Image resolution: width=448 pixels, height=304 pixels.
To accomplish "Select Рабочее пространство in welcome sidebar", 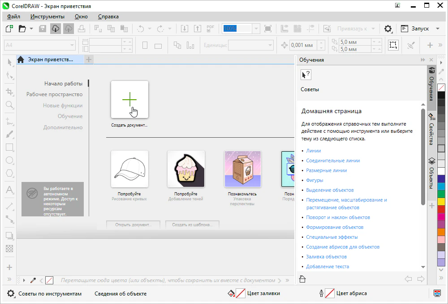I will point(54,94).
